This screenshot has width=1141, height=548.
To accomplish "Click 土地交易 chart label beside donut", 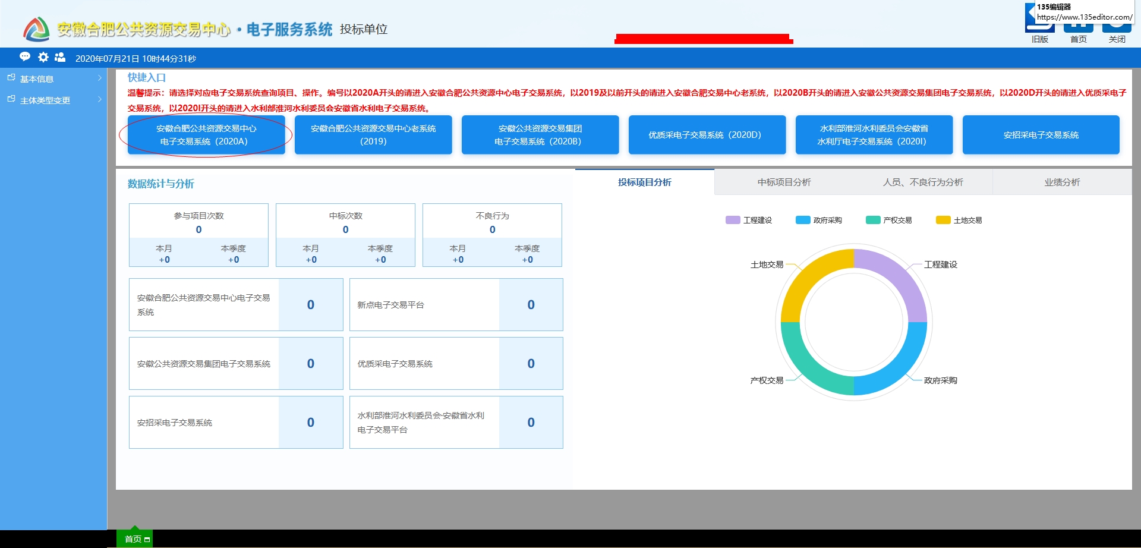I will (767, 264).
